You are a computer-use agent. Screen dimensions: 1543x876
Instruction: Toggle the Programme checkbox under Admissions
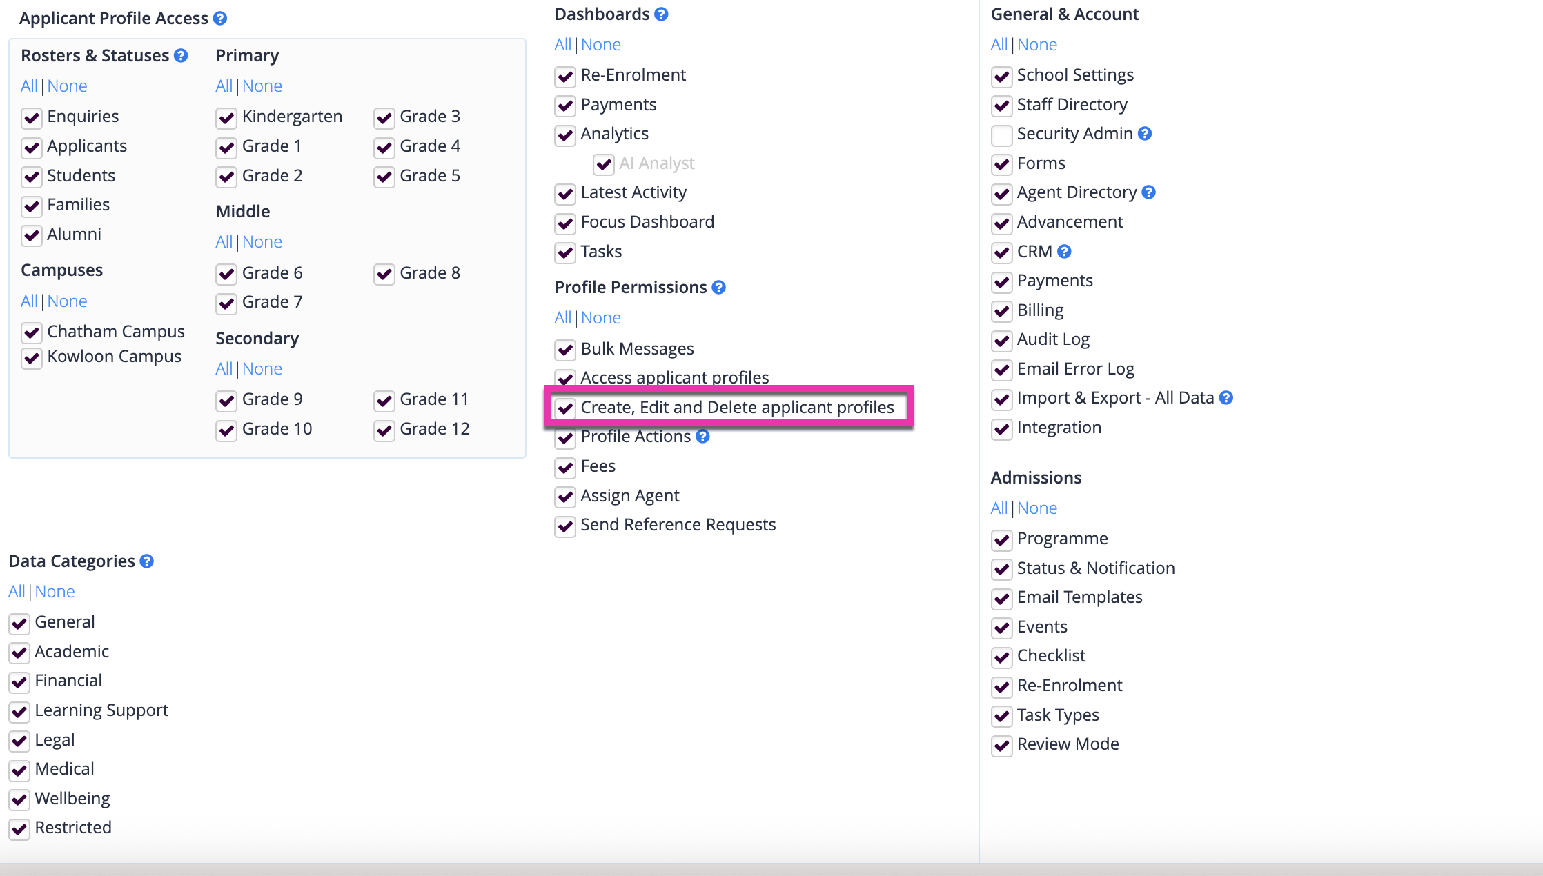point(1001,540)
